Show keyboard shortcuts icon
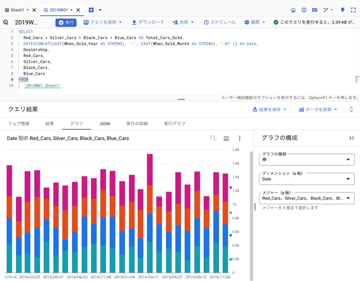This screenshot has height=281, width=360. coord(315,10)
